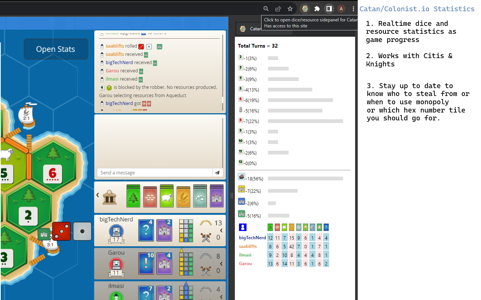Open the browser Extensions puzzle icon
481x300 pixels.
[x=317, y=9]
